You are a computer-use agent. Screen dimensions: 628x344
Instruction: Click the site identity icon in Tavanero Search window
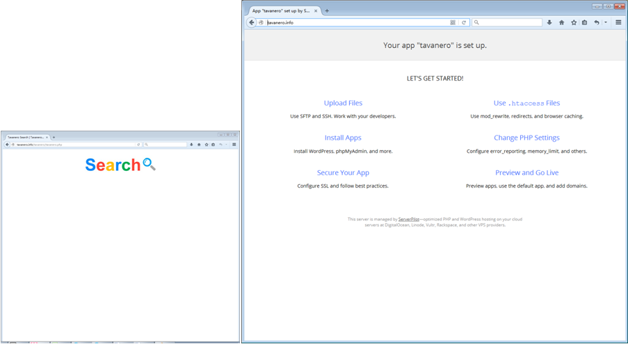pos(13,145)
